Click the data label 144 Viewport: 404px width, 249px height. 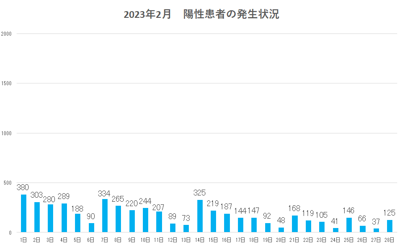click(240, 211)
